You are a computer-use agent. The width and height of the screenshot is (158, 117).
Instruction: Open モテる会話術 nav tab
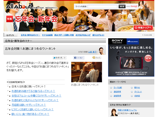[47, 35]
